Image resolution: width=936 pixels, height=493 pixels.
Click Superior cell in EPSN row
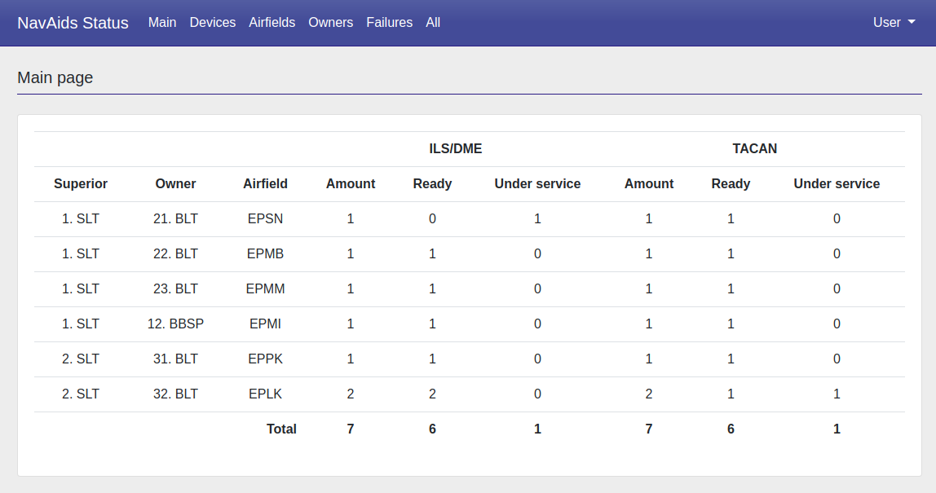(x=81, y=219)
